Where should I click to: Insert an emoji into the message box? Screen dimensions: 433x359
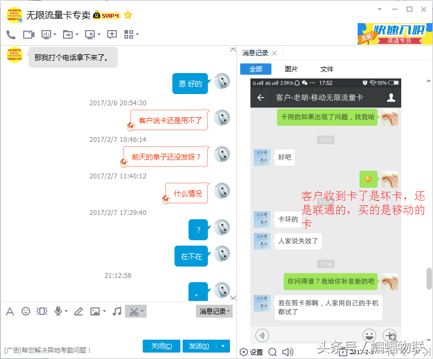coord(25,311)
